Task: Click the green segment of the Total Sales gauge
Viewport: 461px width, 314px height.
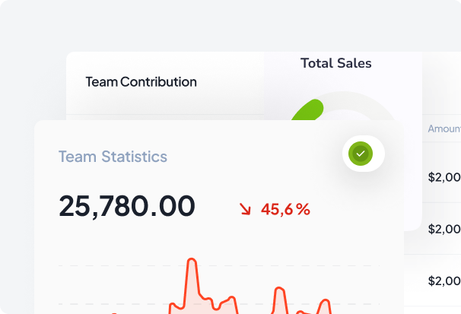Action: point(310,111)
